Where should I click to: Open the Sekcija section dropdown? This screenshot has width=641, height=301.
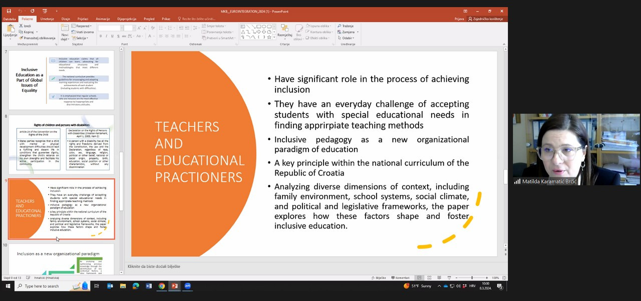click(x=81, y=38)
